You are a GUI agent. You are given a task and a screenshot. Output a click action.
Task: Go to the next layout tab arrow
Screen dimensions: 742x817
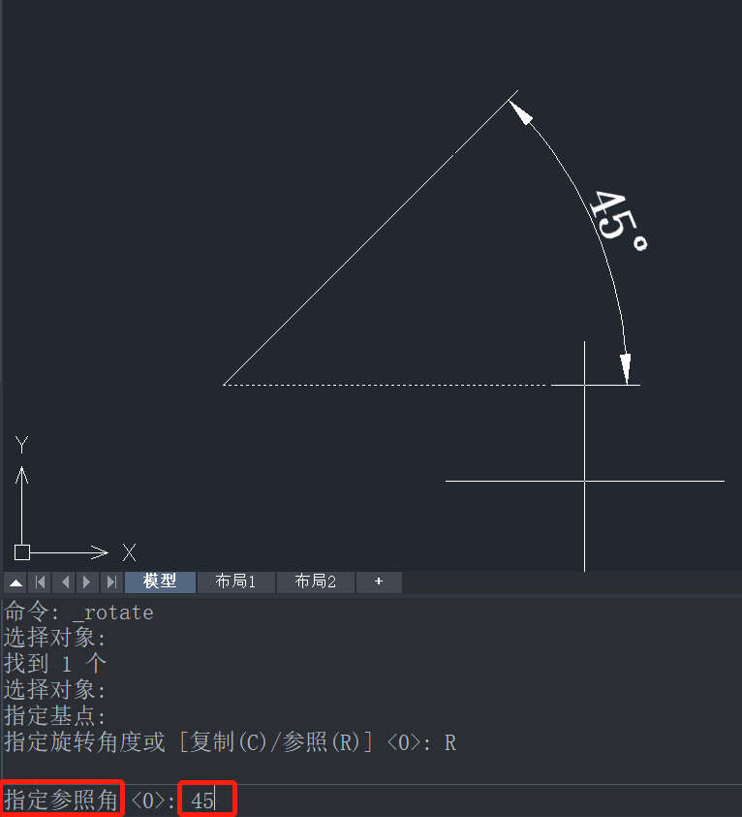87,582
